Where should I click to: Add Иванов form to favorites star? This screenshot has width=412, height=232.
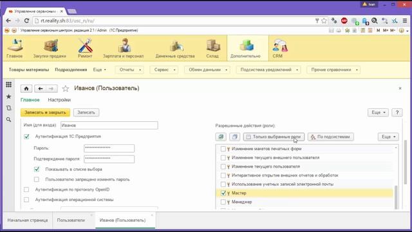point(66,89)
